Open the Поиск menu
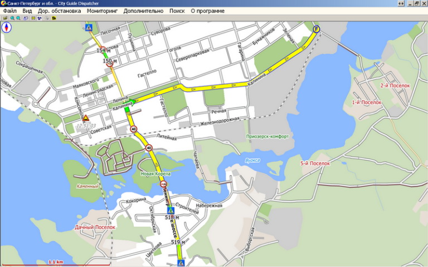The height and width of the screenshot is (267, 428). pyautogui.click(x=177, y=11)
